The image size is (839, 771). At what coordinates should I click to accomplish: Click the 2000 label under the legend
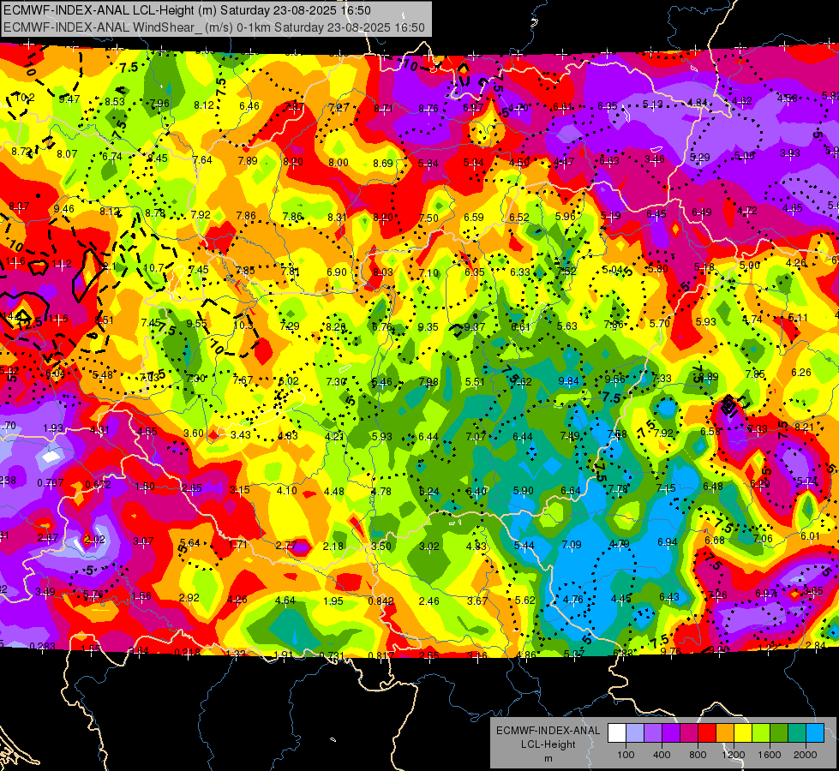click(805, 755)
